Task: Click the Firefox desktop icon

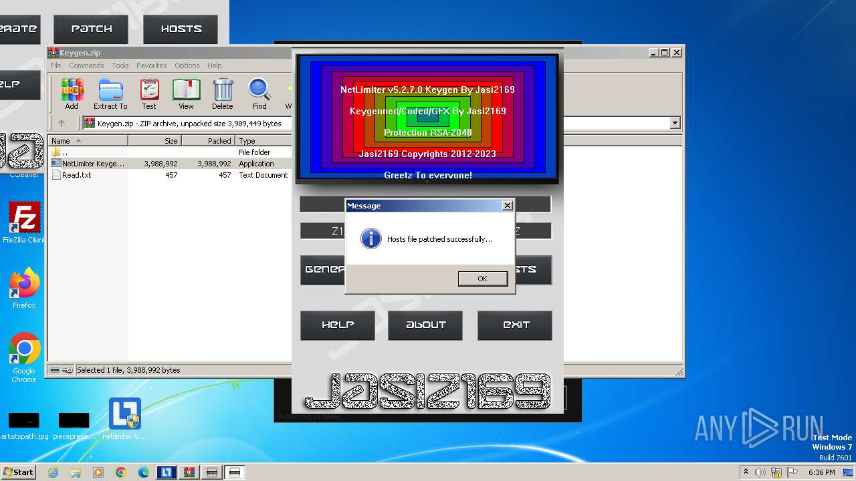Action: pos(24,289)
